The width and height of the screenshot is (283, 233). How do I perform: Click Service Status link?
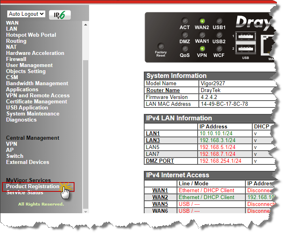point(25,193)
